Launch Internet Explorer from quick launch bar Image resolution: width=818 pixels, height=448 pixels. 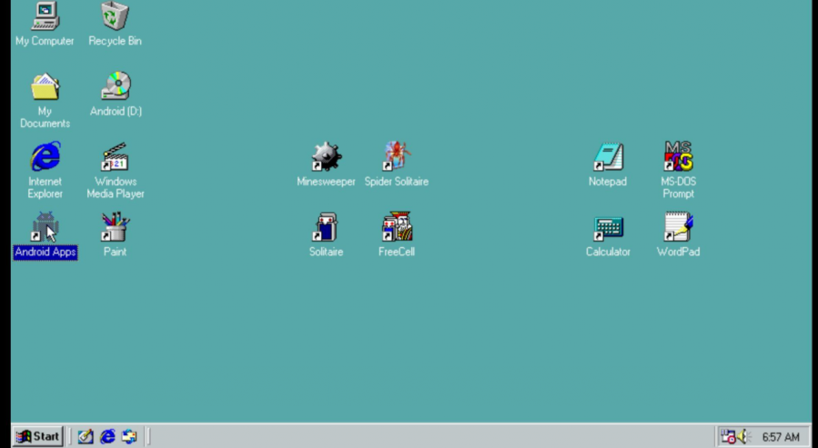click(x=107, y=436)
